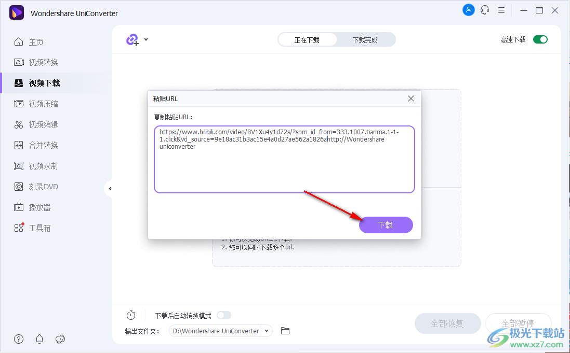Click the output folder path field
The height and width of the screenshot is (353, 570).
click(x=215, y=331)
